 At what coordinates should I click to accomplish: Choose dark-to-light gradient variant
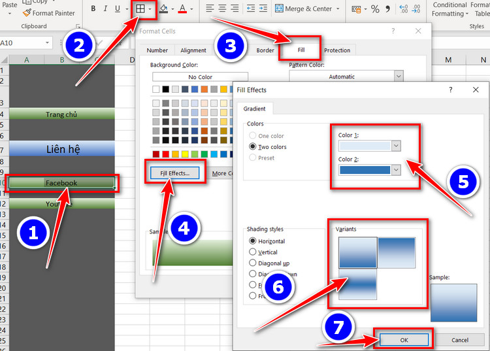[397, 252]
